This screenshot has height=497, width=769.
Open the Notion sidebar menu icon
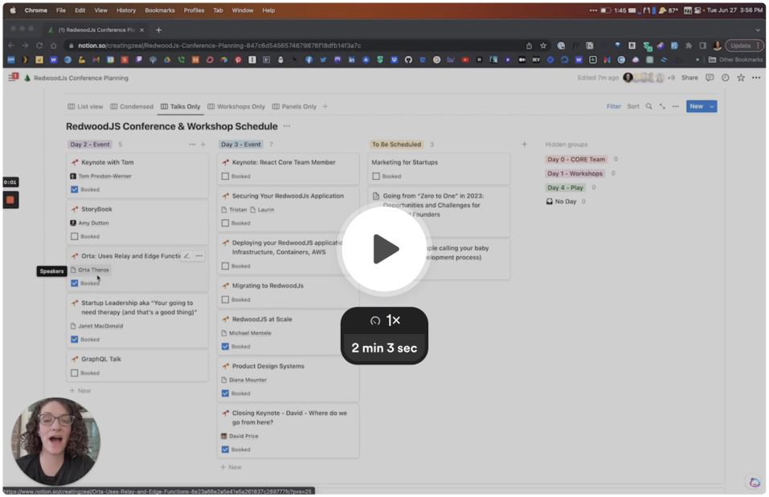coord(13,77)
